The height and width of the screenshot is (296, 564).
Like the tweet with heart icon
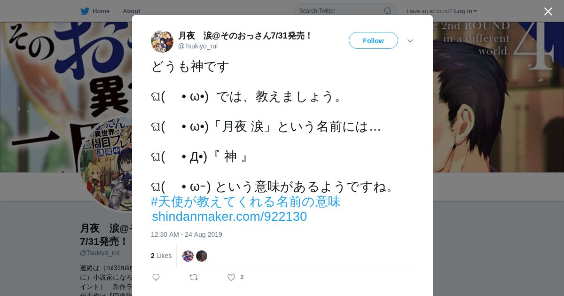[231, 277]
